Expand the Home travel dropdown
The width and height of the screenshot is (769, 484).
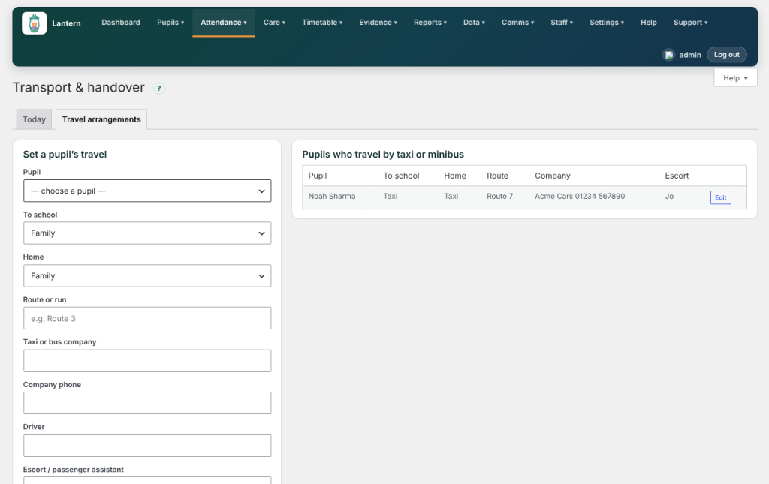(147, 276)
